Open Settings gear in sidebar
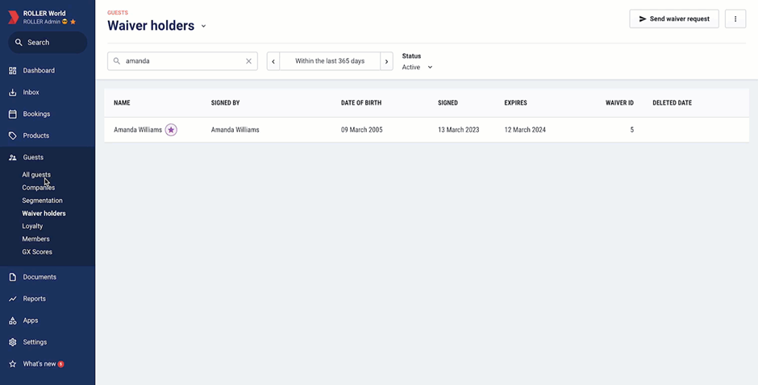Screen dimensions: 758x385 point(13,342)
